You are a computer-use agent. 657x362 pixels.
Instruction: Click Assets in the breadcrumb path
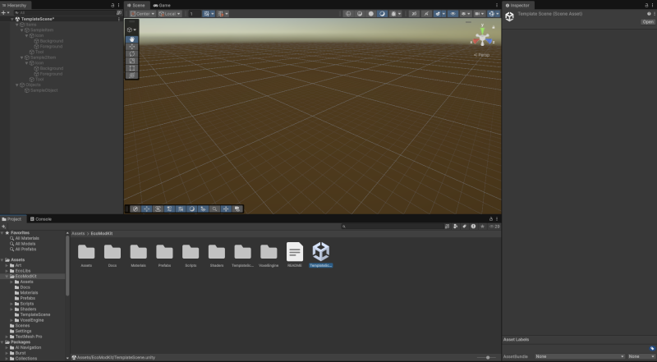pyautogui.click(x=78, y=233)
